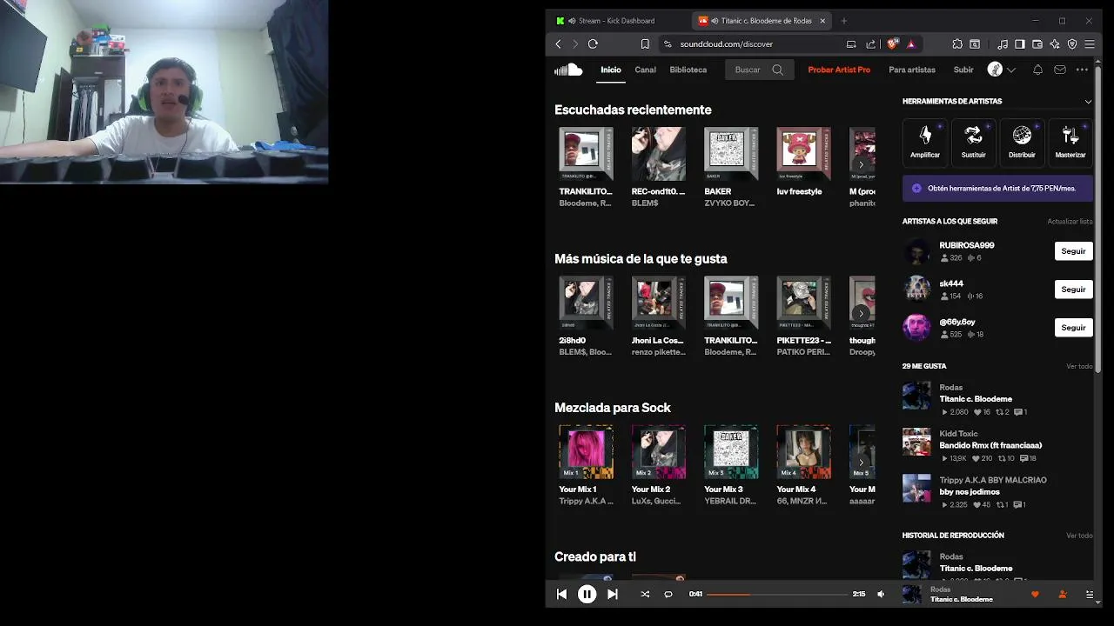Toggle the browser sidebar panel
This screenshot has height=626, width=1114.
point(1020,43)
